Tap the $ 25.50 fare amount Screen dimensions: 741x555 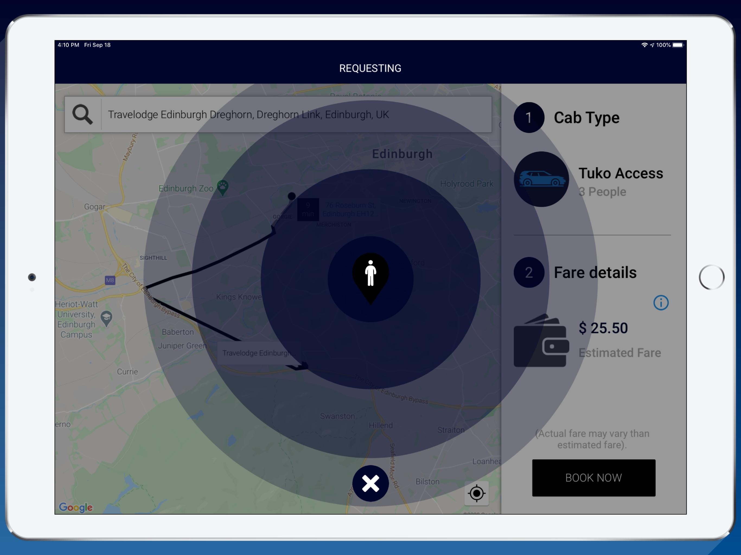[603, 328]
